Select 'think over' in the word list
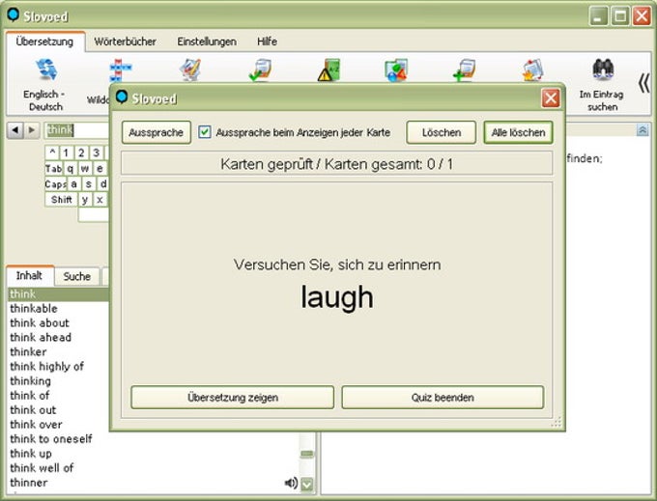 point(36,425)
